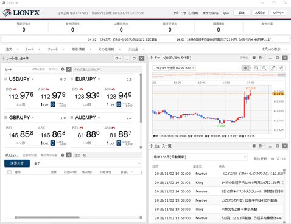
Task: Open Q&A link in header
Action: (x=226, y=13)
